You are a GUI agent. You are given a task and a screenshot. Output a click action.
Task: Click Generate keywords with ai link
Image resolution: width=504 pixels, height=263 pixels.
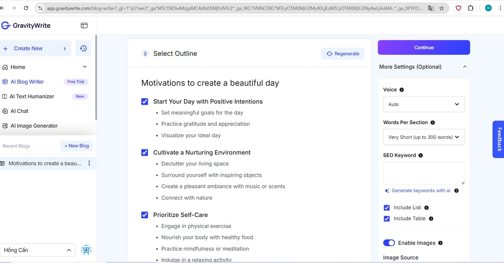(x=421, y=190)
